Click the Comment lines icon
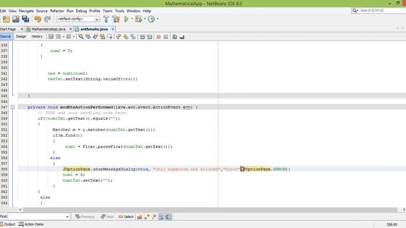The image size is (406, 228). point(175,37)
